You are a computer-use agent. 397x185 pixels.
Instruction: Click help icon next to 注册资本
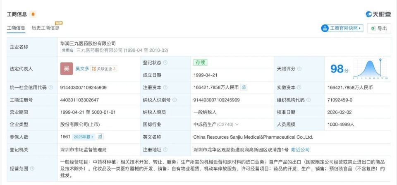click(x=165, y=88)
